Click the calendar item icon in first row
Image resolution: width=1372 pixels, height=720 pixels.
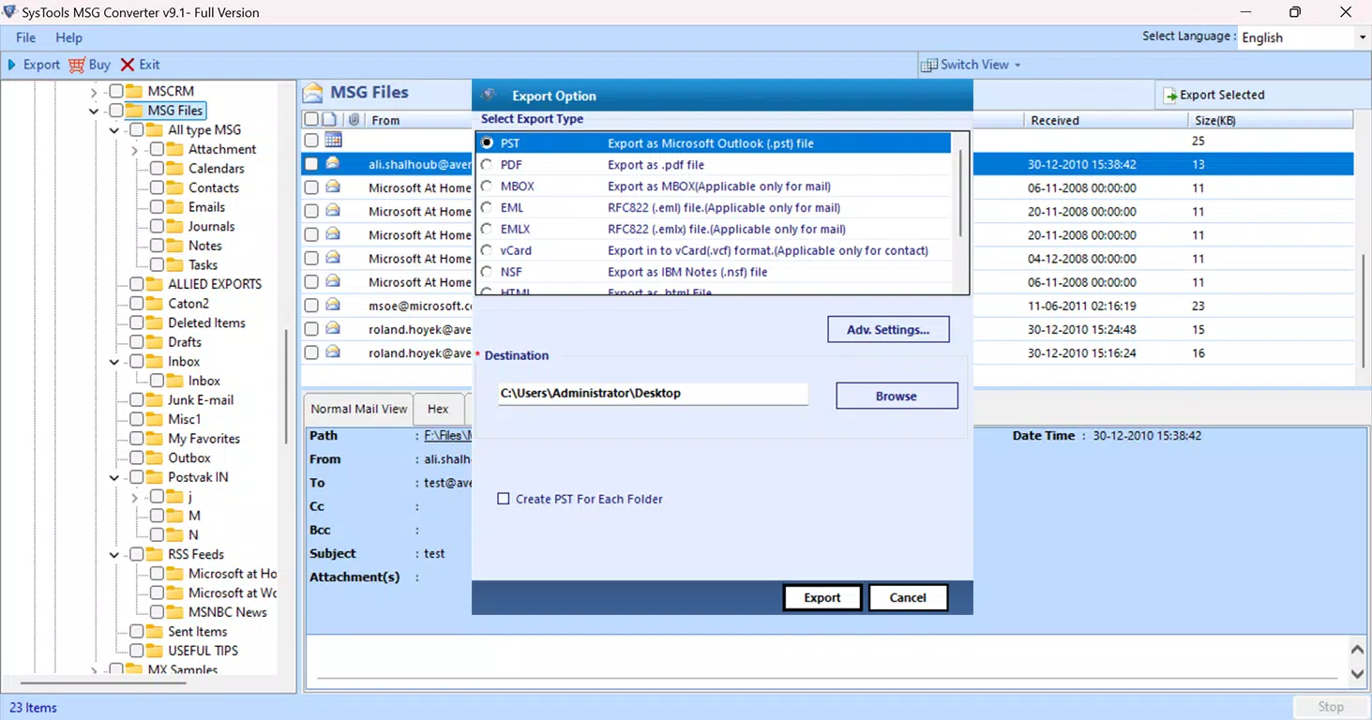[333, 140]
